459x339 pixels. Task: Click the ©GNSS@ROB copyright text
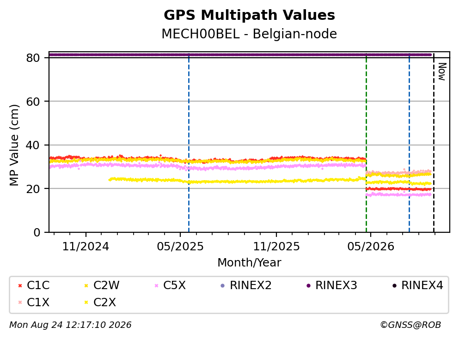pyautogui.click(x=410, y=325)
